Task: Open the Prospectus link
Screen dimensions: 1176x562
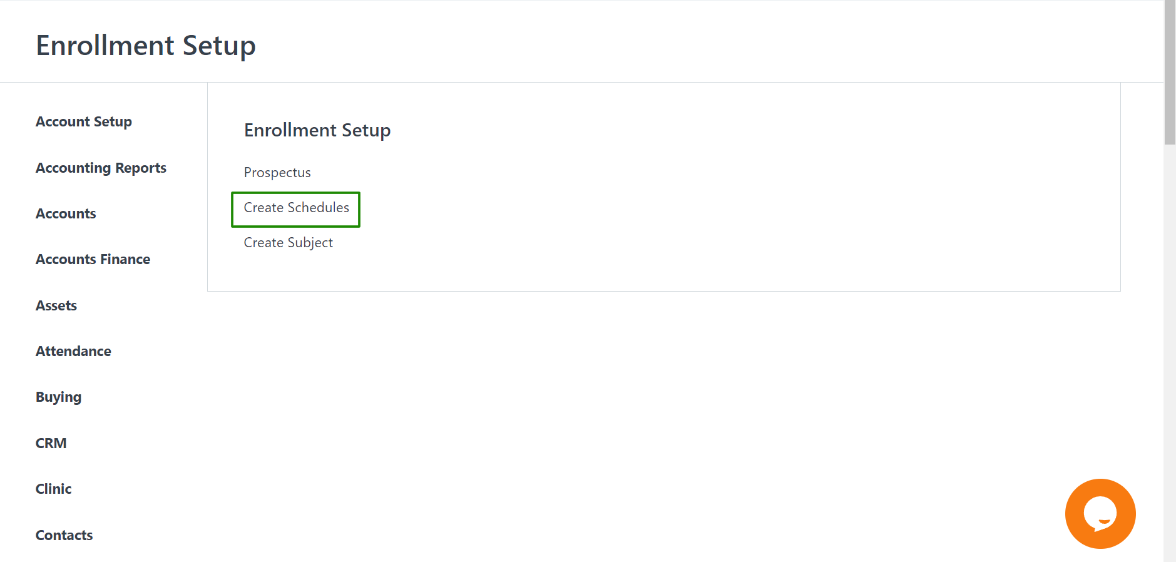Action: [277, 173]
